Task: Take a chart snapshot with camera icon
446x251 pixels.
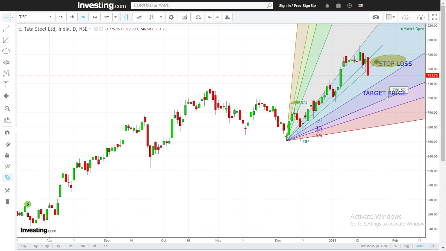Action: (x=376, y=17)
